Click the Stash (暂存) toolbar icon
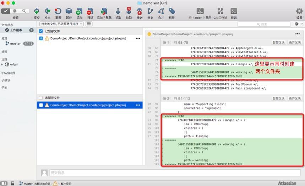The image size is (305, 186). 69,11
